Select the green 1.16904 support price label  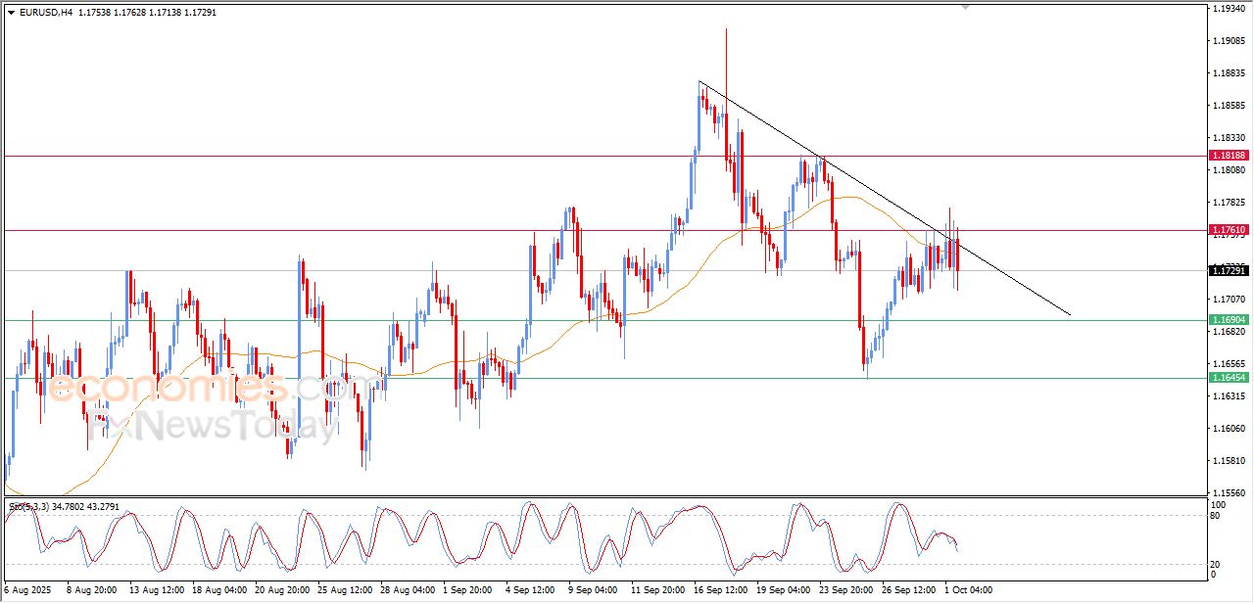tap(1228, 320)
